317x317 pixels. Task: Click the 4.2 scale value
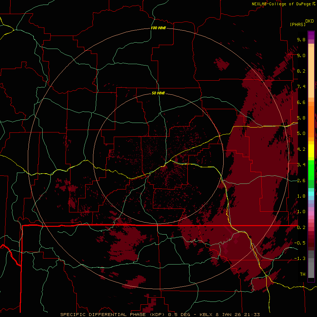point(301,149)
